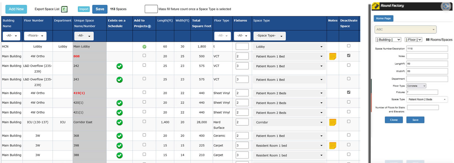Check Add to Projects for space 242

(x=144, y=65)
